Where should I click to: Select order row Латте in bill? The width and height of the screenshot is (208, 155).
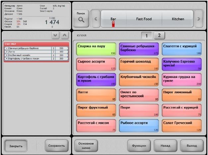36,52
